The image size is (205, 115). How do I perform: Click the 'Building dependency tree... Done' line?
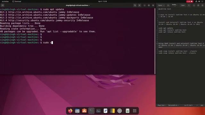22,26
